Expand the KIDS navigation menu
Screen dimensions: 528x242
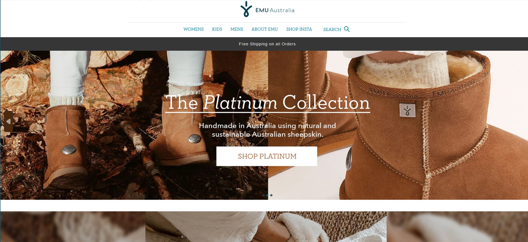click(x=217, y=29)
